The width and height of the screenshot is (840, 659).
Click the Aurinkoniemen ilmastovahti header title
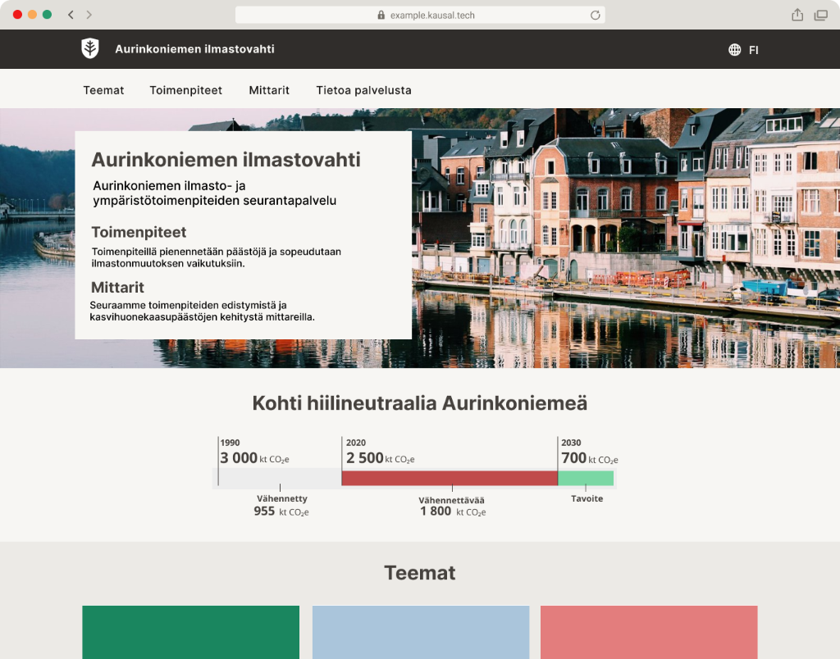point(194,48)
